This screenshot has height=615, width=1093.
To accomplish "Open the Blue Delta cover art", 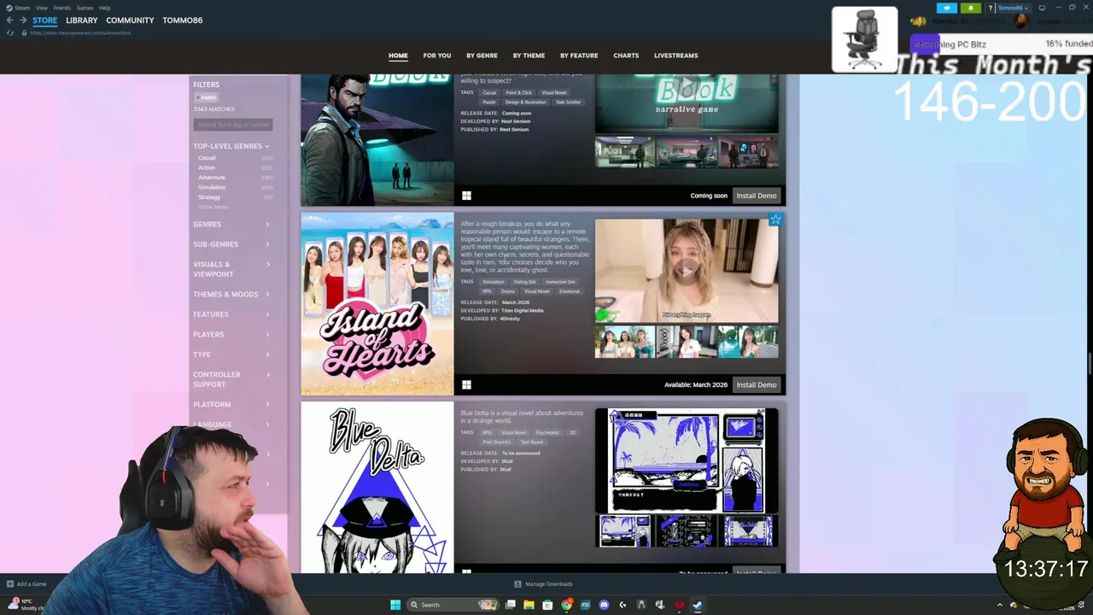I will (x=377, y=488).
